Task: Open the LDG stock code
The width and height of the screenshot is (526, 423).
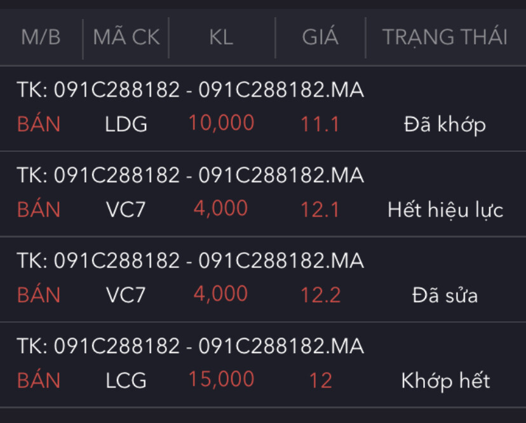Action: point(126,124)
